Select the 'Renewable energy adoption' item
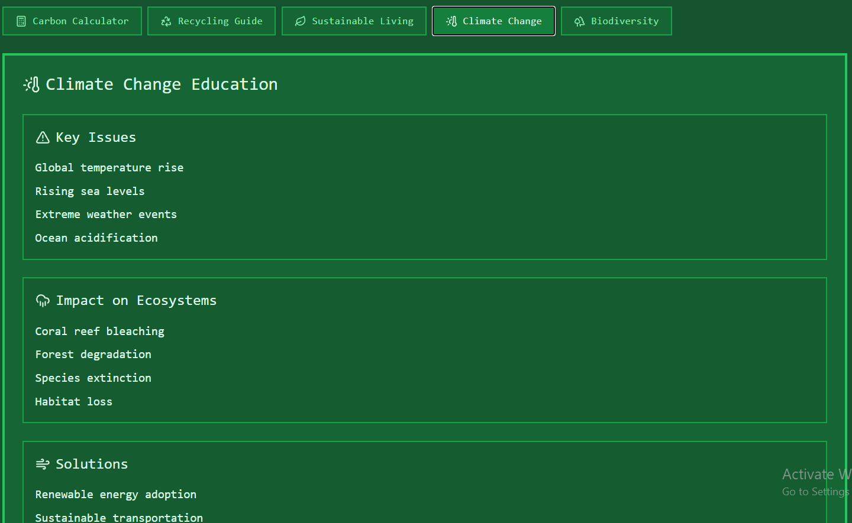The width and height of the screenshot is (852, 523). [x=116, y=495]
